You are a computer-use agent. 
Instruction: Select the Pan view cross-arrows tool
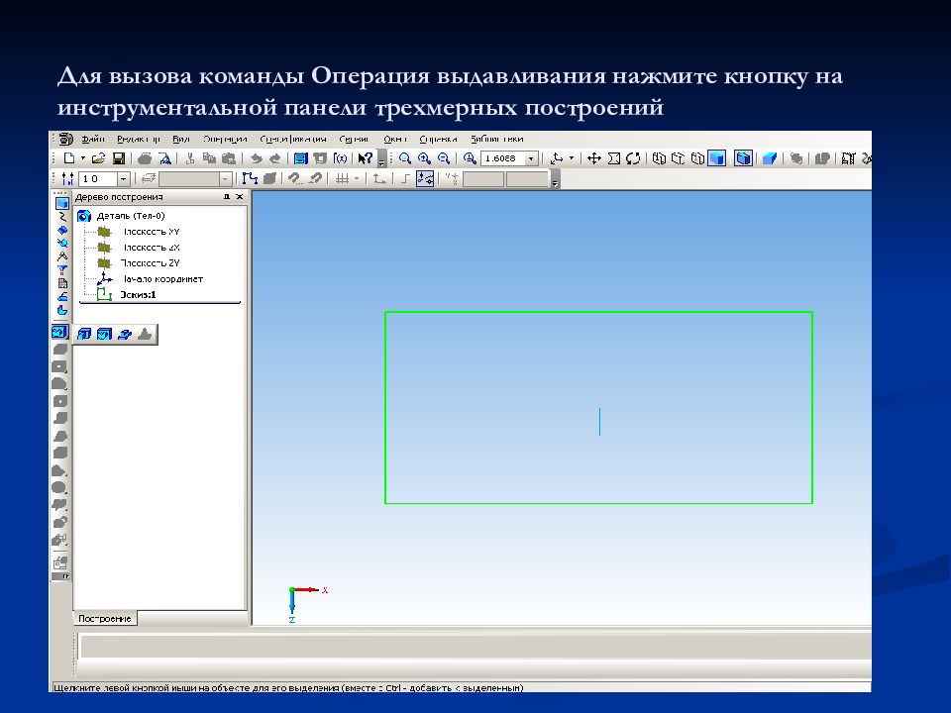[594, 158]
